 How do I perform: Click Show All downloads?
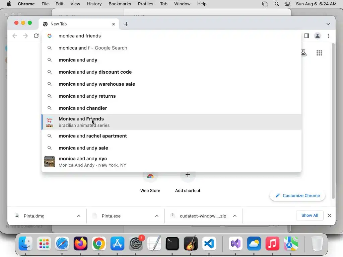point(310,216)
